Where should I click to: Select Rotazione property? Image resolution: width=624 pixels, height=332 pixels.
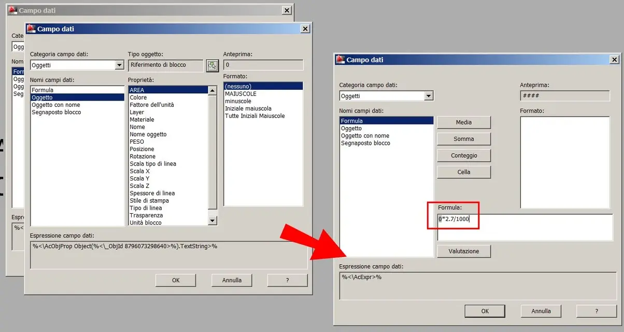168,156
